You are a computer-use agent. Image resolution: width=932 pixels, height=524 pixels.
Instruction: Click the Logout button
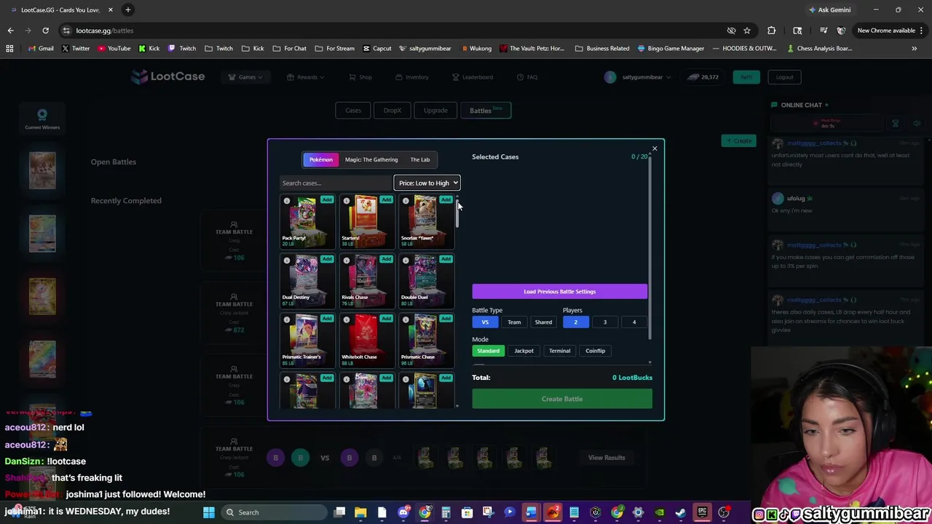tap(784, 77)
